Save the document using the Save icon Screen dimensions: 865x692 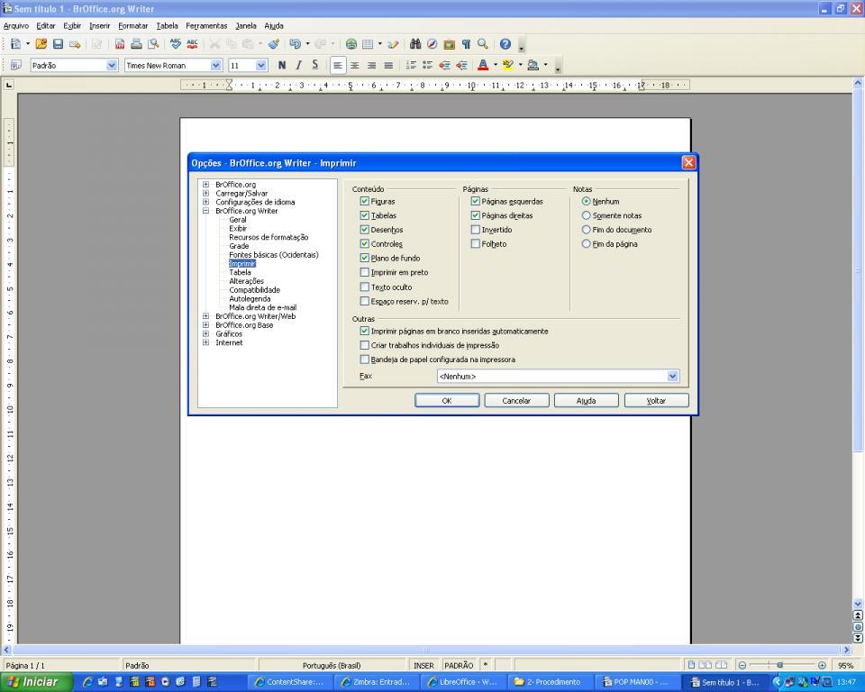[x=58, y=44]
